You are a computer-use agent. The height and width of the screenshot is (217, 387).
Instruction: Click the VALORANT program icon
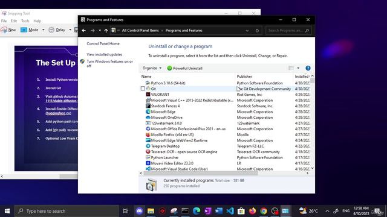tap(148, 95)
